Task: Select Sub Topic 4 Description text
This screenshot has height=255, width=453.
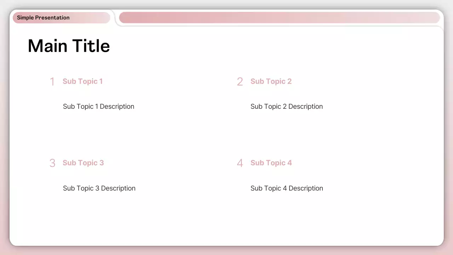Action: coord(287,188)
